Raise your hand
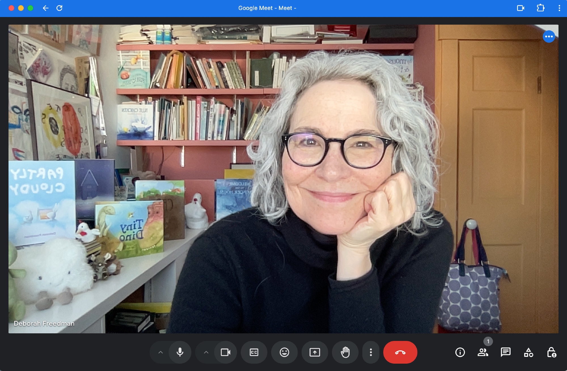This screenshot has height=371, width=567. 345,352
